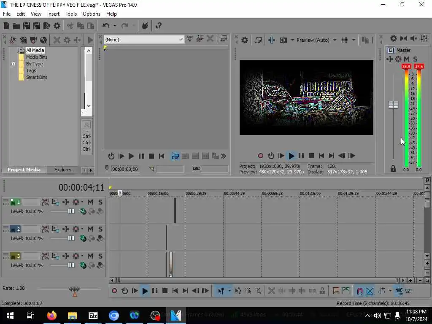The width and height of the screenshot is (432, 324).
Task: Open the Edit menu
Action: (20, 14)
